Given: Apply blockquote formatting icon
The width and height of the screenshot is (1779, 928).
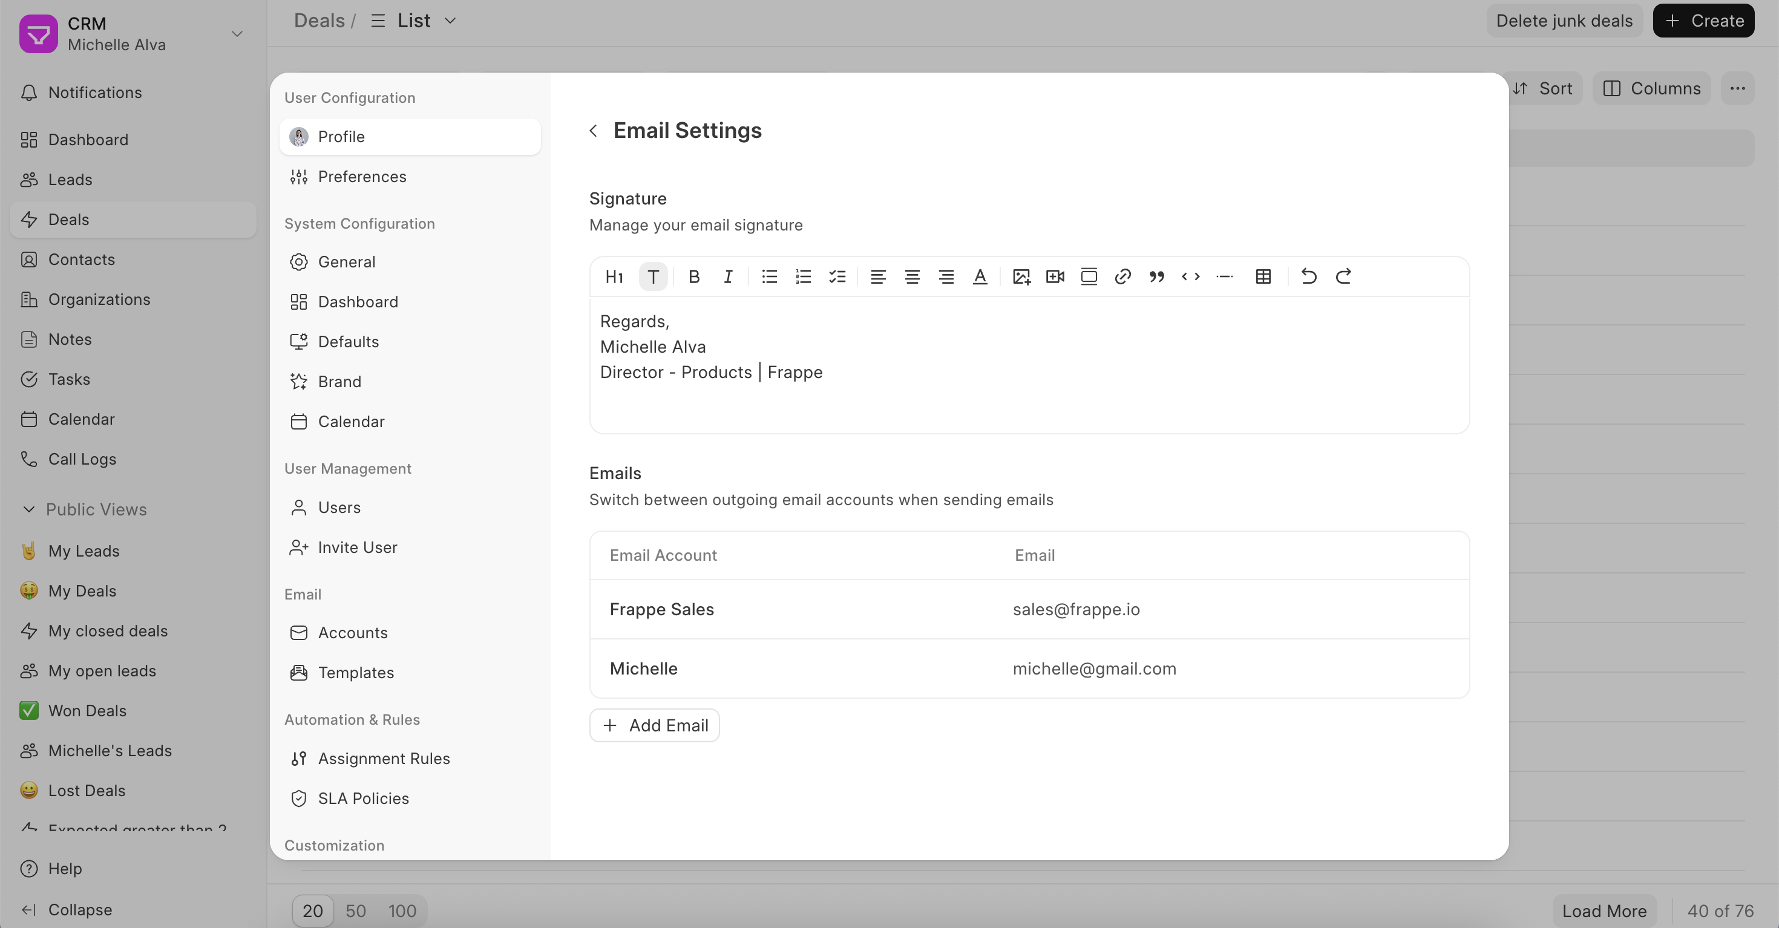Looking at the screenshot, I should pos(1156,277).
